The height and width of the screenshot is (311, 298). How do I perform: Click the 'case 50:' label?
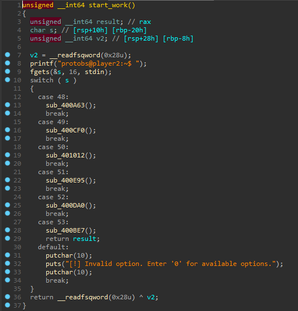pyautogui.click(x=53, y=147)
